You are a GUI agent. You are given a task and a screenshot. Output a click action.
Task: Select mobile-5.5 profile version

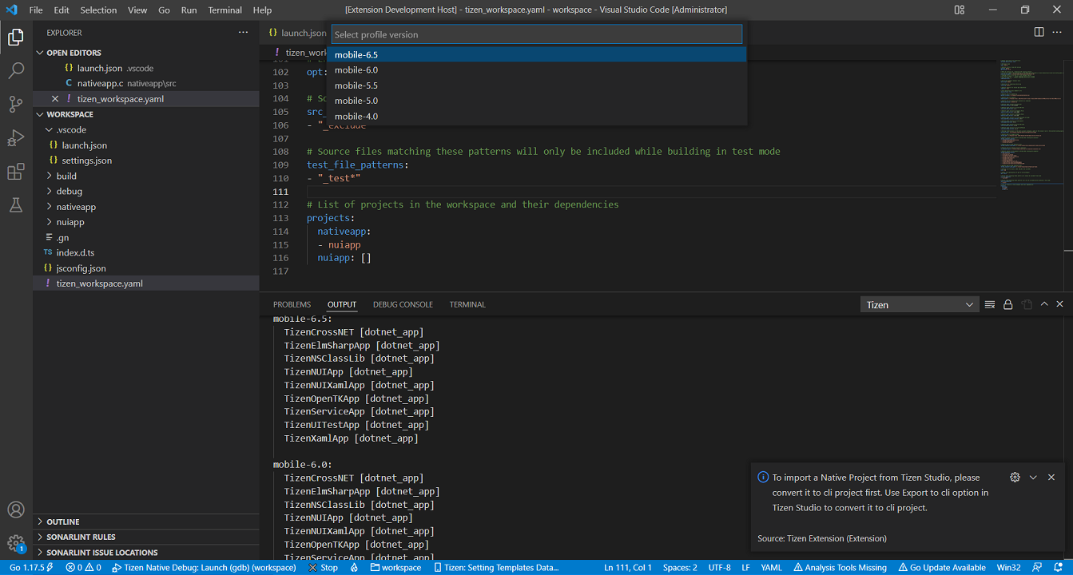[356, 85]
